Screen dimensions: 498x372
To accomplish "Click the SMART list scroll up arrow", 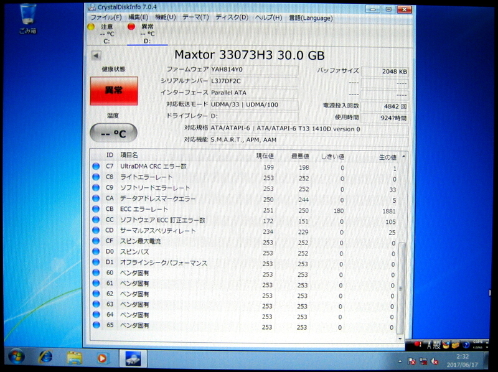I will coord(403,157).
